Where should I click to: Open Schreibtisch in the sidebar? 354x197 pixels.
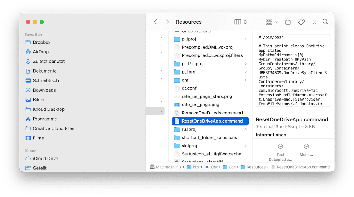point(46,80)
